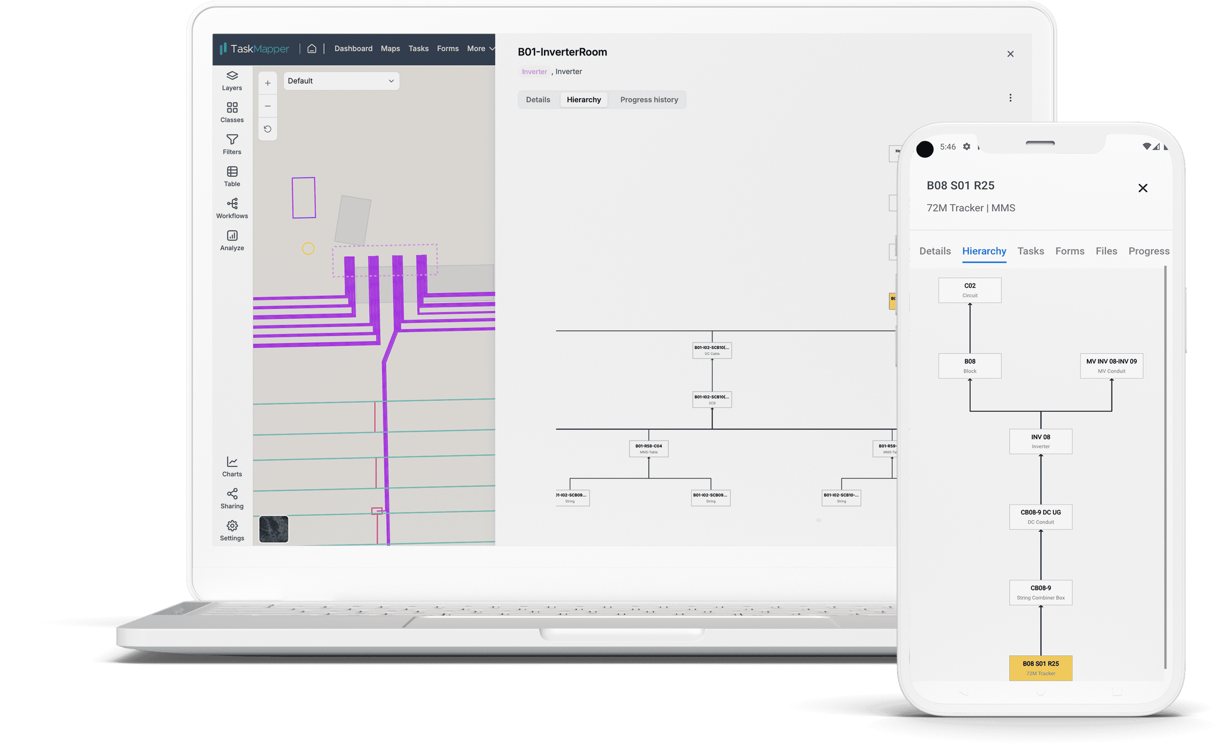This screenshot has width=1227, height=747.
Task: Click the phone hierarchy vertical scrollbar
Action: click(x=1165, y=467)
